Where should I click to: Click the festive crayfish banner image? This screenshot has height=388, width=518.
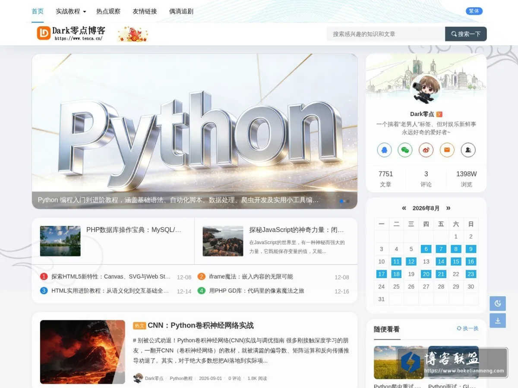tap(133, 34)
